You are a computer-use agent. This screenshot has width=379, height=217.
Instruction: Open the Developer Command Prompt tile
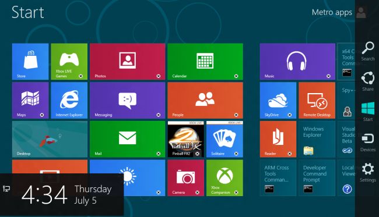(x=317, y=178)
